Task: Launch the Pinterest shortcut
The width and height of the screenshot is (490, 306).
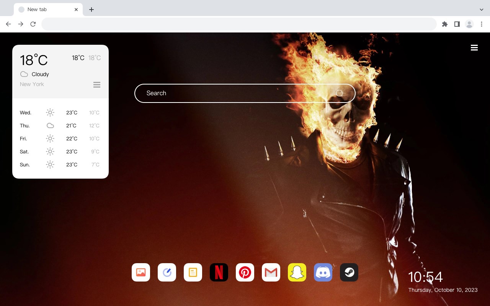Action: pos(245,272)
